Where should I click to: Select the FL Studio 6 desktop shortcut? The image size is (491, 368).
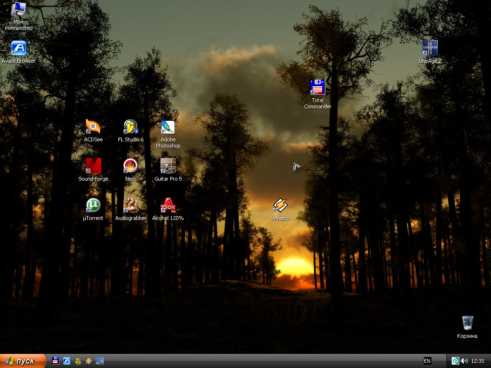130,127
